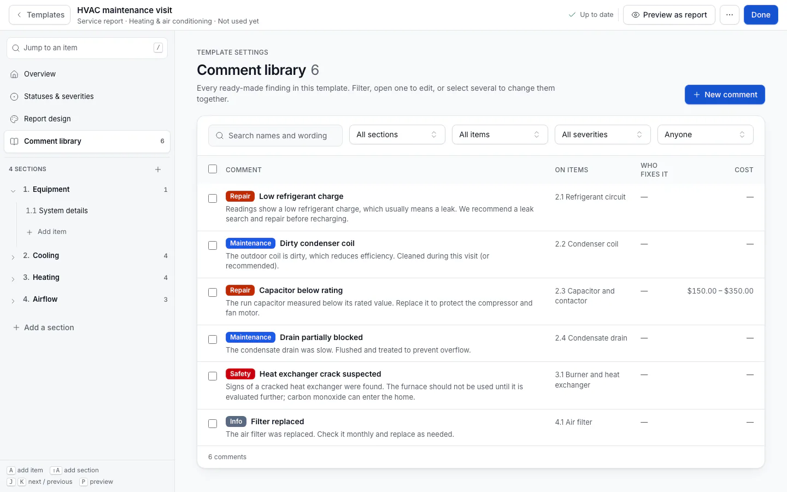
Task: Click the Maintenance badge on Dirty condenser coil
Action: tap(250, 243)
